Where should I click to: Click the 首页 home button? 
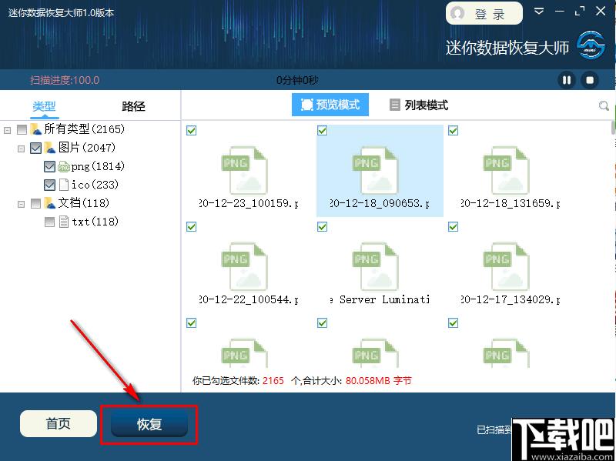59,423
